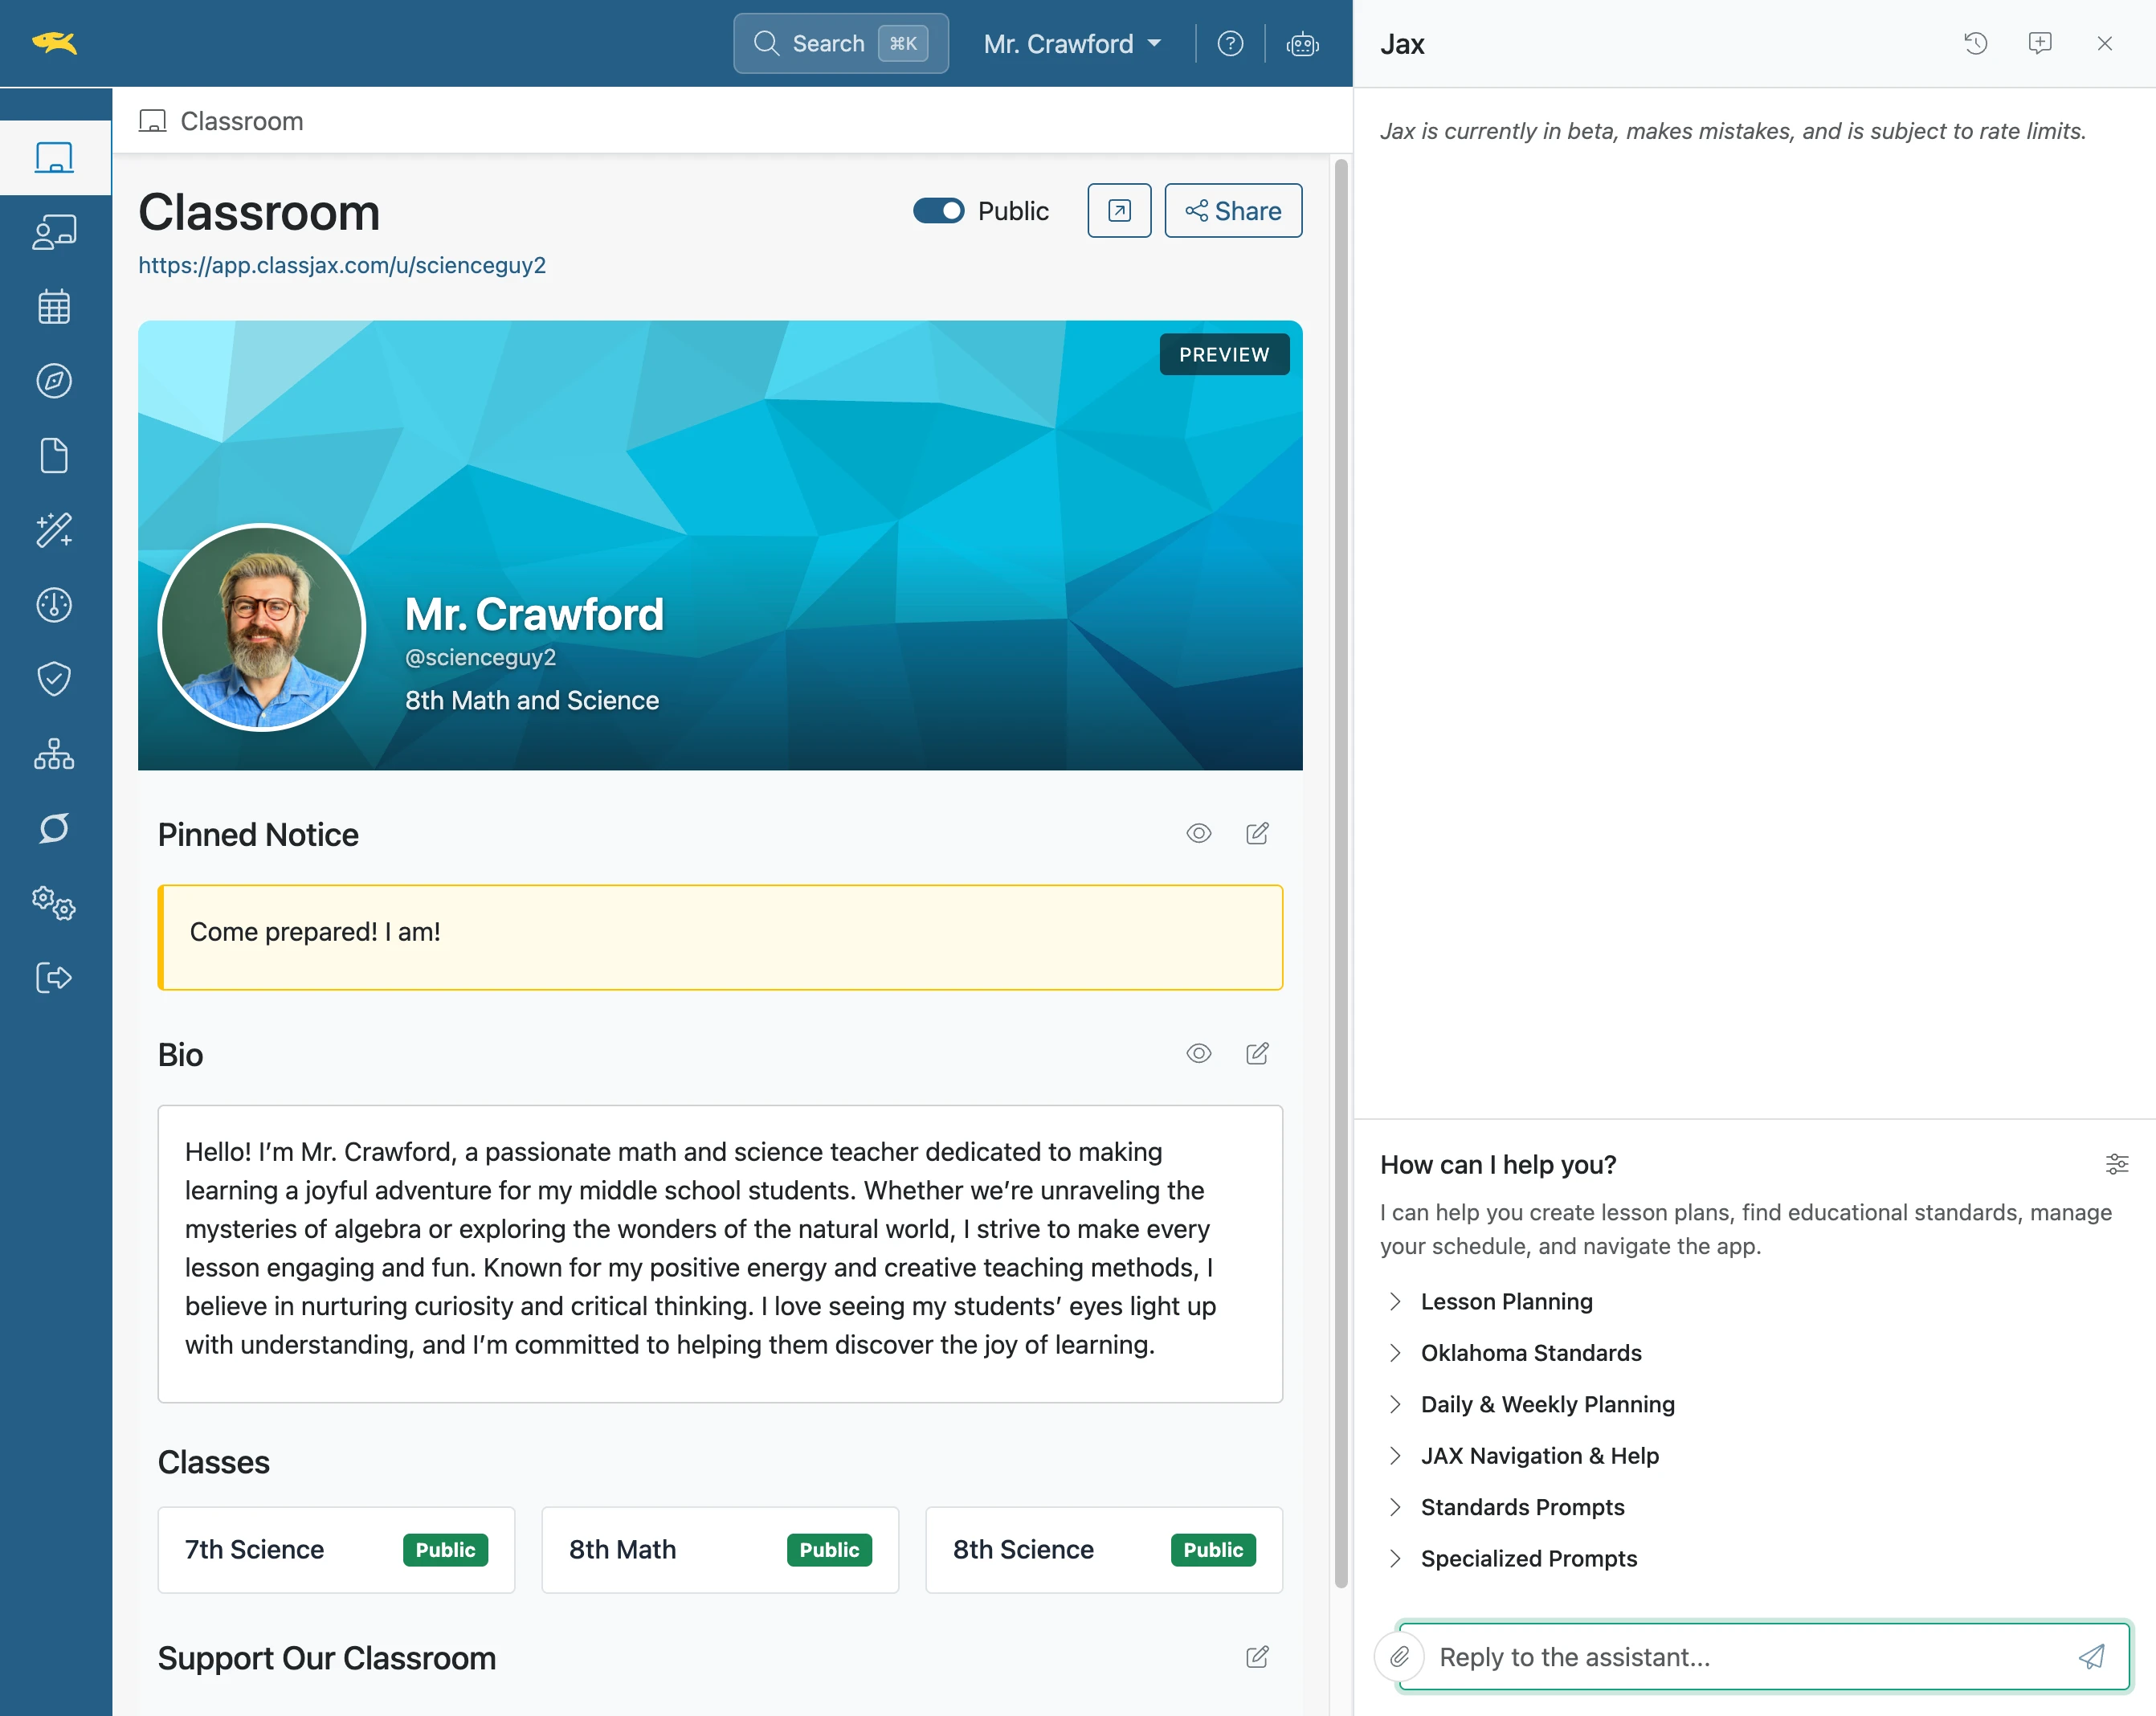Open the calendar icon in the sidebar
The width and height of the screenshot is (2156, 1716).
54,307
